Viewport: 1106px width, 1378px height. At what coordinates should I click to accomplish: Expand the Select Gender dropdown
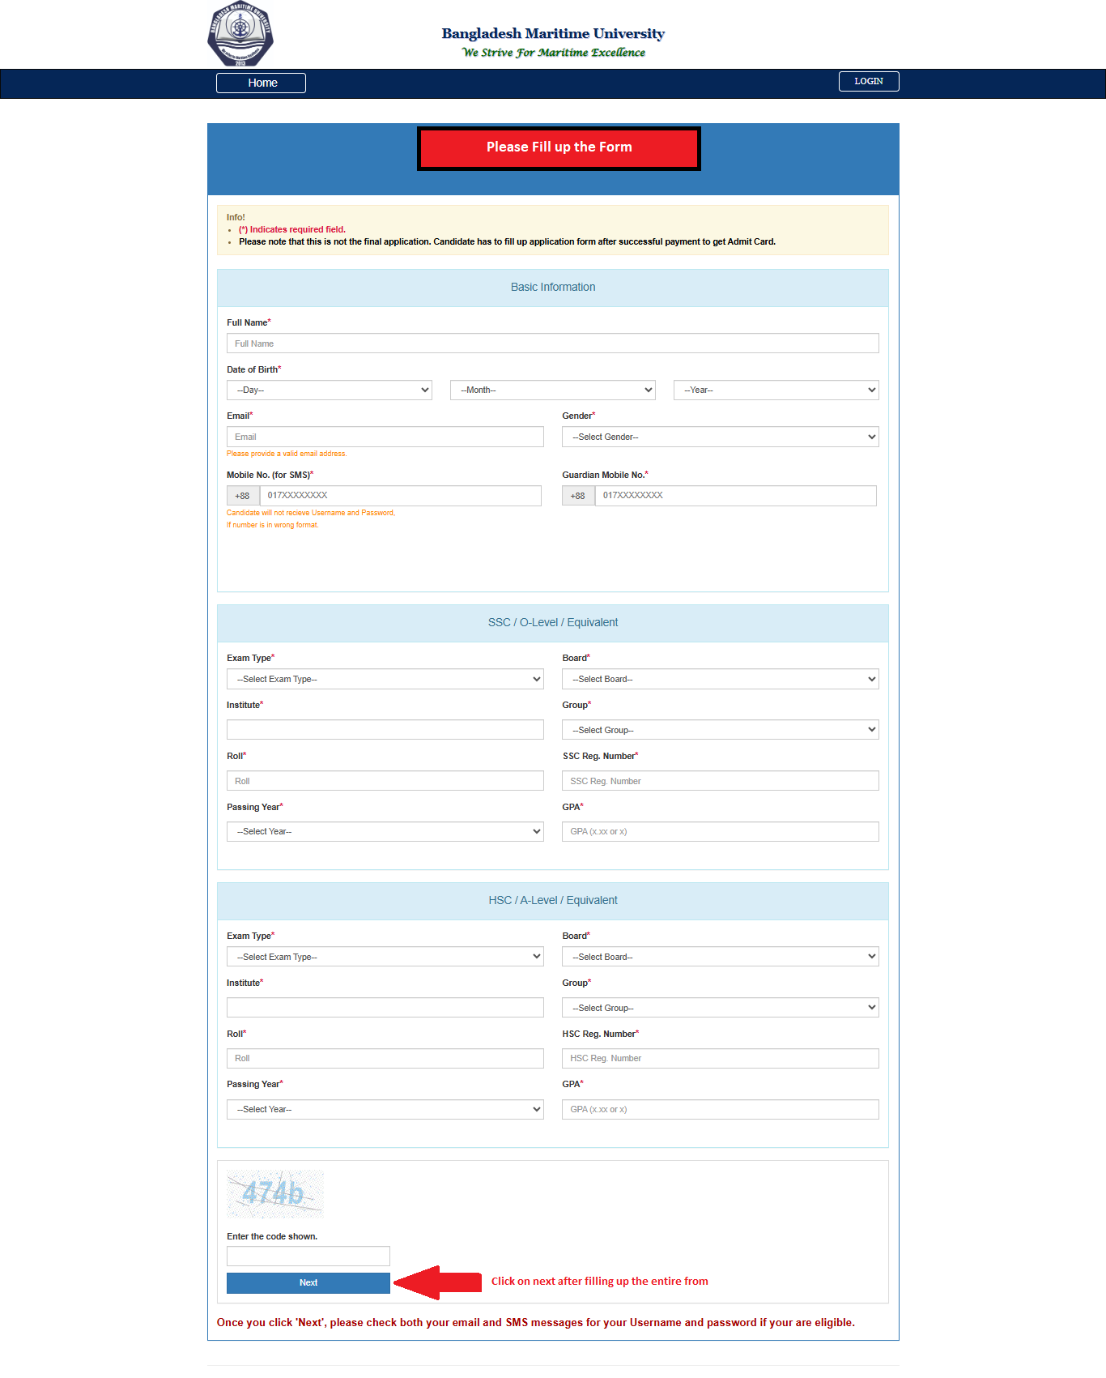[x=720, y=437]
